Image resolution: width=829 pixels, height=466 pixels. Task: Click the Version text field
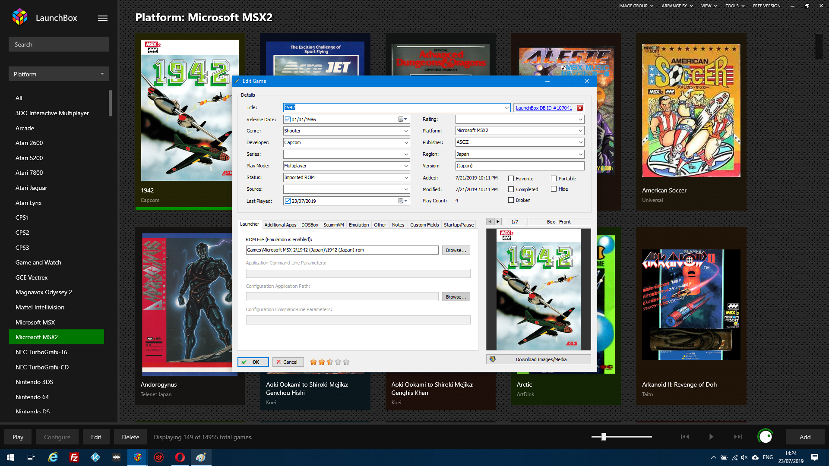[520, 166]
